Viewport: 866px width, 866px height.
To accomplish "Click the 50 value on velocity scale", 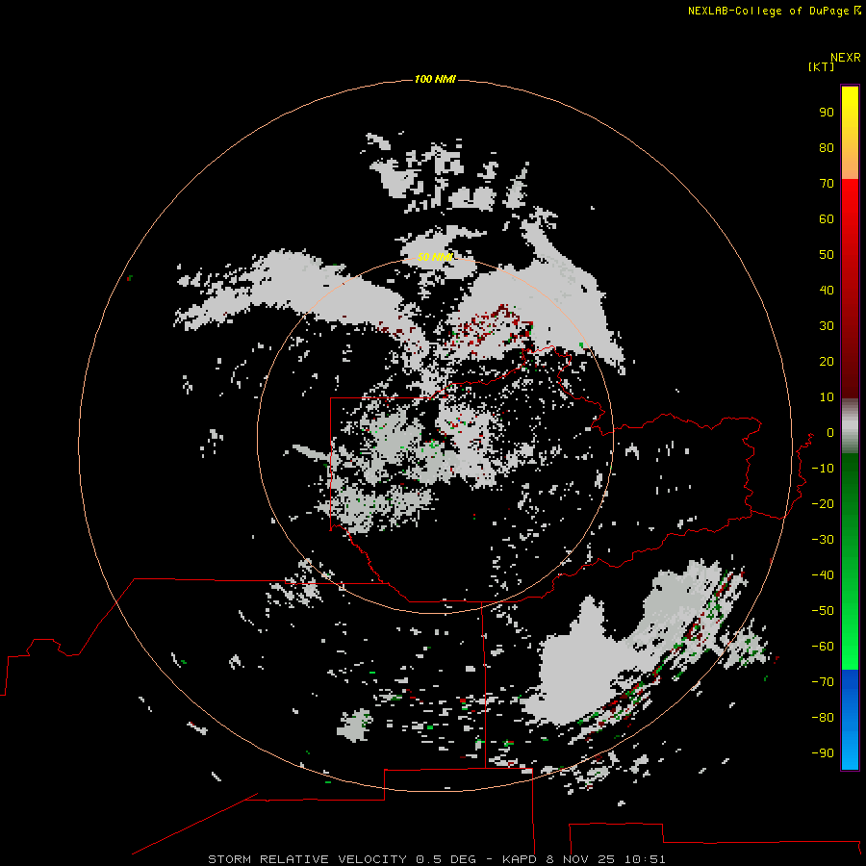I will (827, 255).
